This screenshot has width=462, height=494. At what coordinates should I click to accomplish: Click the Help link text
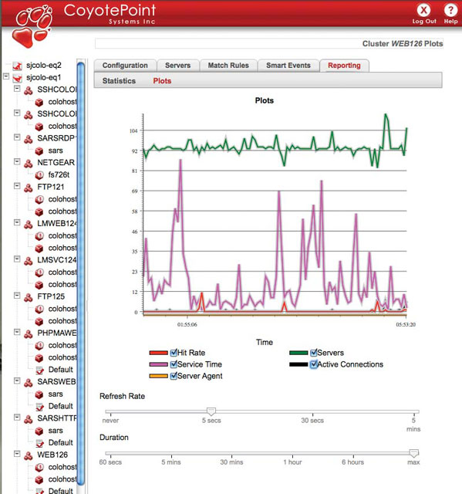[x=450, y=21]
